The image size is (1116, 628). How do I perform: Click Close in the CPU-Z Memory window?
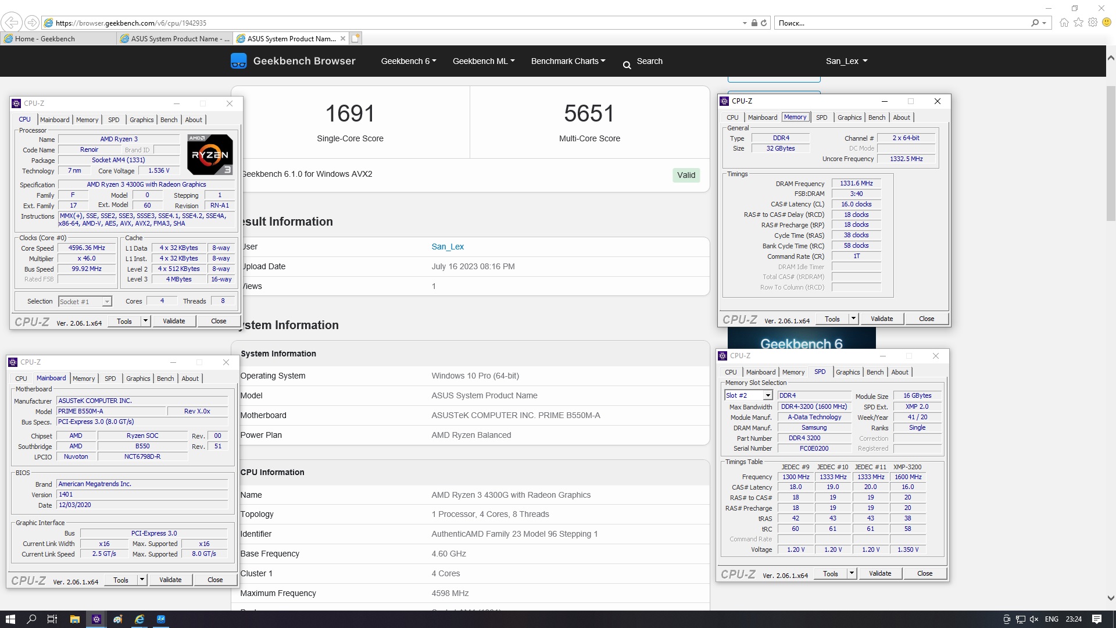point(927,319)
